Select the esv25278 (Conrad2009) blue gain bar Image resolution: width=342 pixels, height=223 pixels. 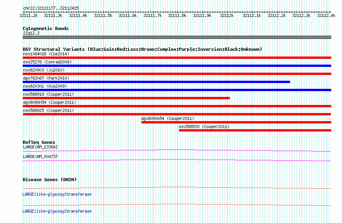click(x=177, y=66)
